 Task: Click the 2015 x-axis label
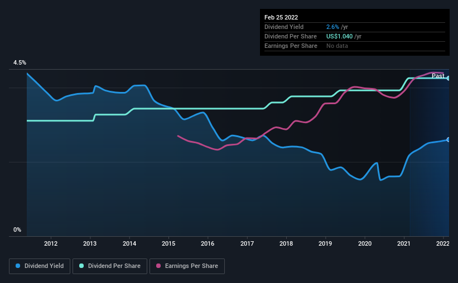tap(168, 243)
